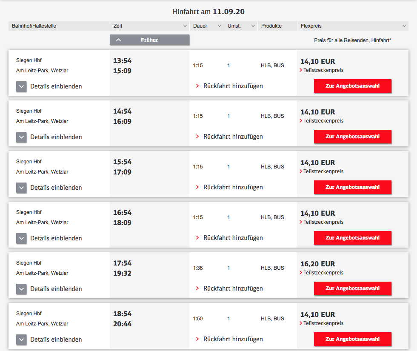Expand details for the 13:54 departure

(x=22, y=86)
